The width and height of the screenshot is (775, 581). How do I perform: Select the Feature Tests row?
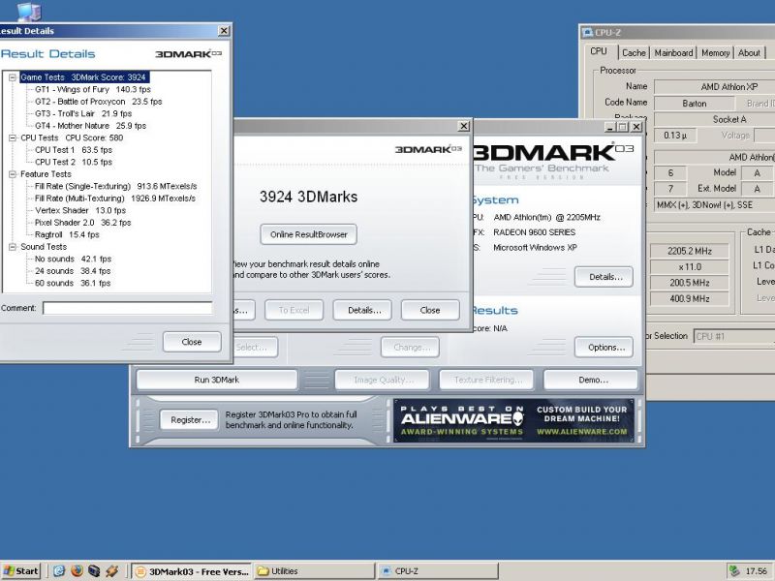[x=46, y=174]
